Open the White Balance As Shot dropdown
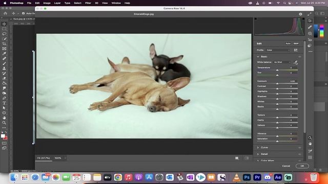The image size is (328, 184). [282, 62]
